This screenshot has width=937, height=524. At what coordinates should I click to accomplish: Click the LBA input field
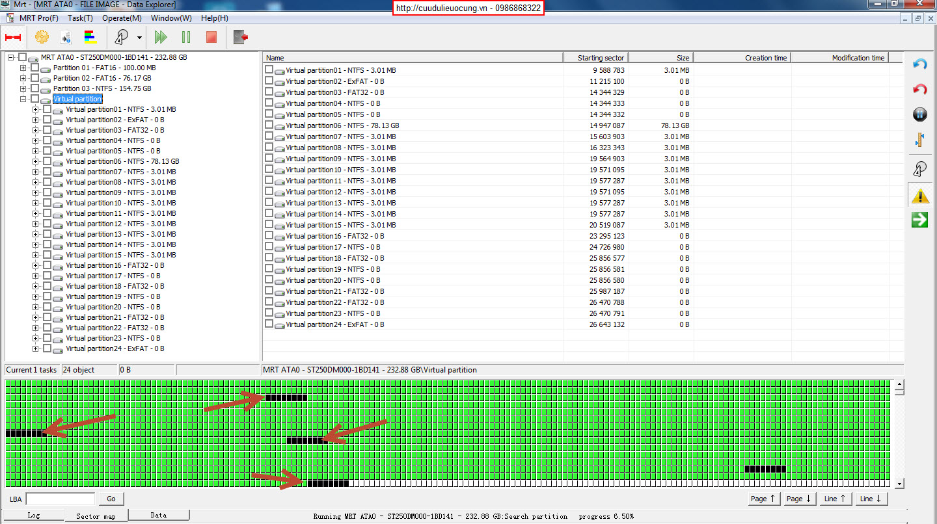60,499
